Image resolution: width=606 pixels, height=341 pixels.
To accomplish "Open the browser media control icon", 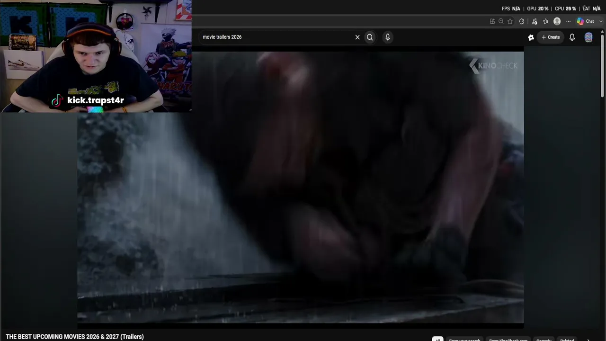I will (535, 21).
